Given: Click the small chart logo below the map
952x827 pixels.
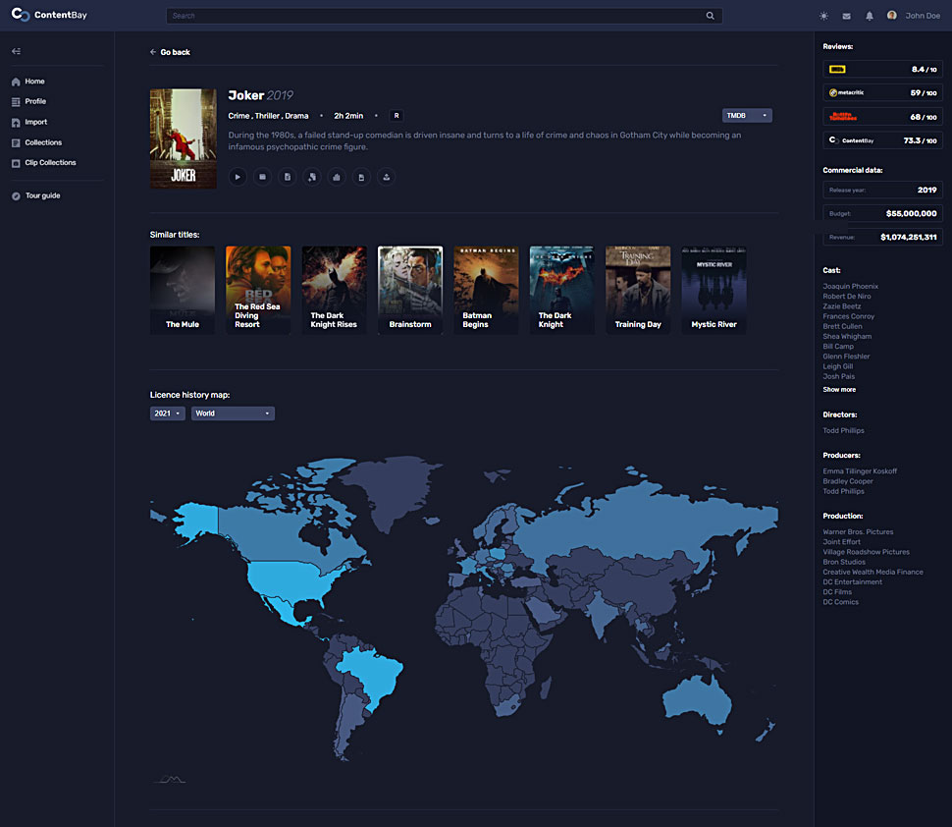Looking at the screenshot, I should click(170, 780).
